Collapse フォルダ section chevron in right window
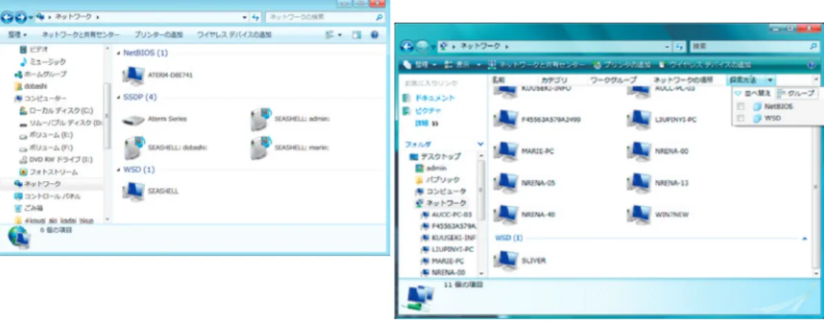Image resolution: width=824 pixels, height=324 pixels. [480, 144]
